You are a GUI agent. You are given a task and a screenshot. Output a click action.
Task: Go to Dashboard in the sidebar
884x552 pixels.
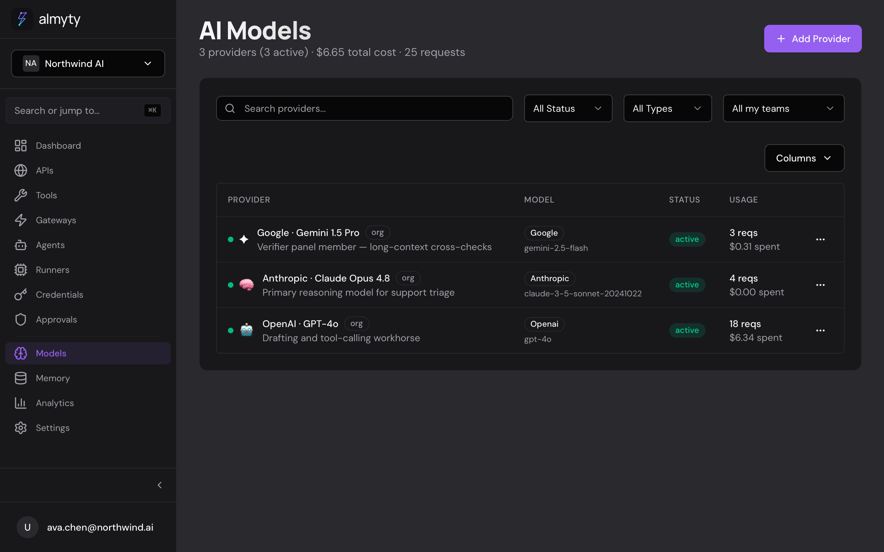pos(88,146)
